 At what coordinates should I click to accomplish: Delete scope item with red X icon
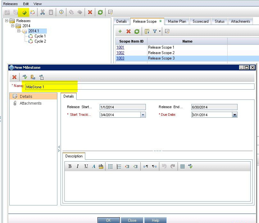coord(129,31)
